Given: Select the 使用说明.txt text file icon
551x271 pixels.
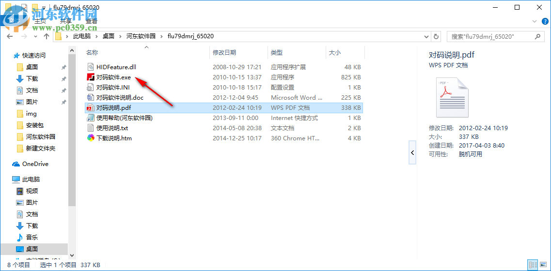Looking at the screenshot, I should [91, 128].
